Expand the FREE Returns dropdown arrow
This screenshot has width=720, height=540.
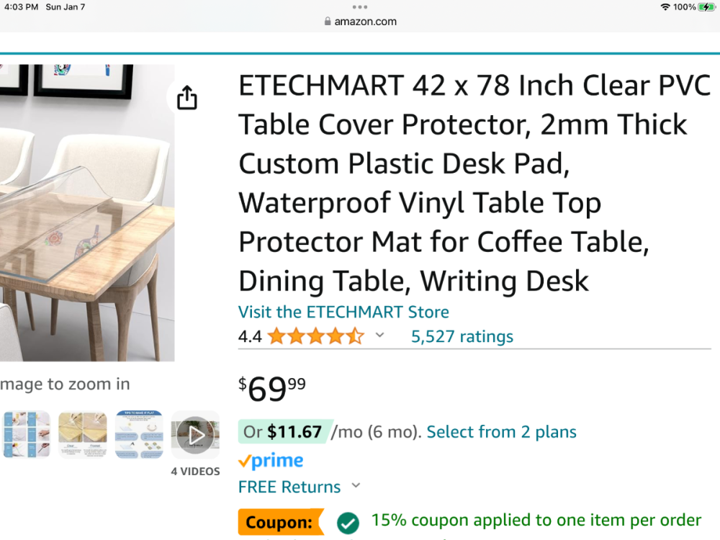pyautogui.click(x=356, y=486)
